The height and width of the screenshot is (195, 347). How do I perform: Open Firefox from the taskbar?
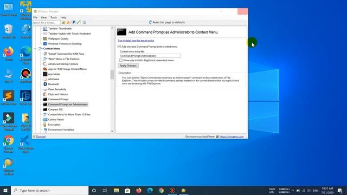(x=139, y=190)
